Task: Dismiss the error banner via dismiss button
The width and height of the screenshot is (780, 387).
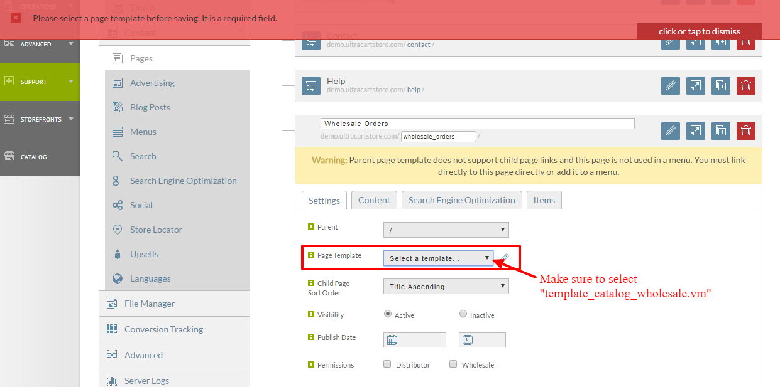Action: (700, 31)
